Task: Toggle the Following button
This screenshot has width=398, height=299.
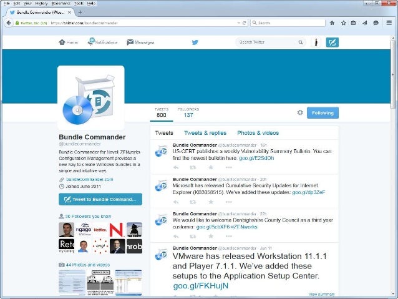Action: tap(323, 113)
